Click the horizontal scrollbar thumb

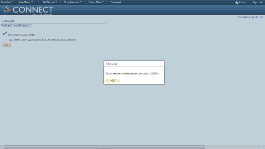click(x=104, y=147)
